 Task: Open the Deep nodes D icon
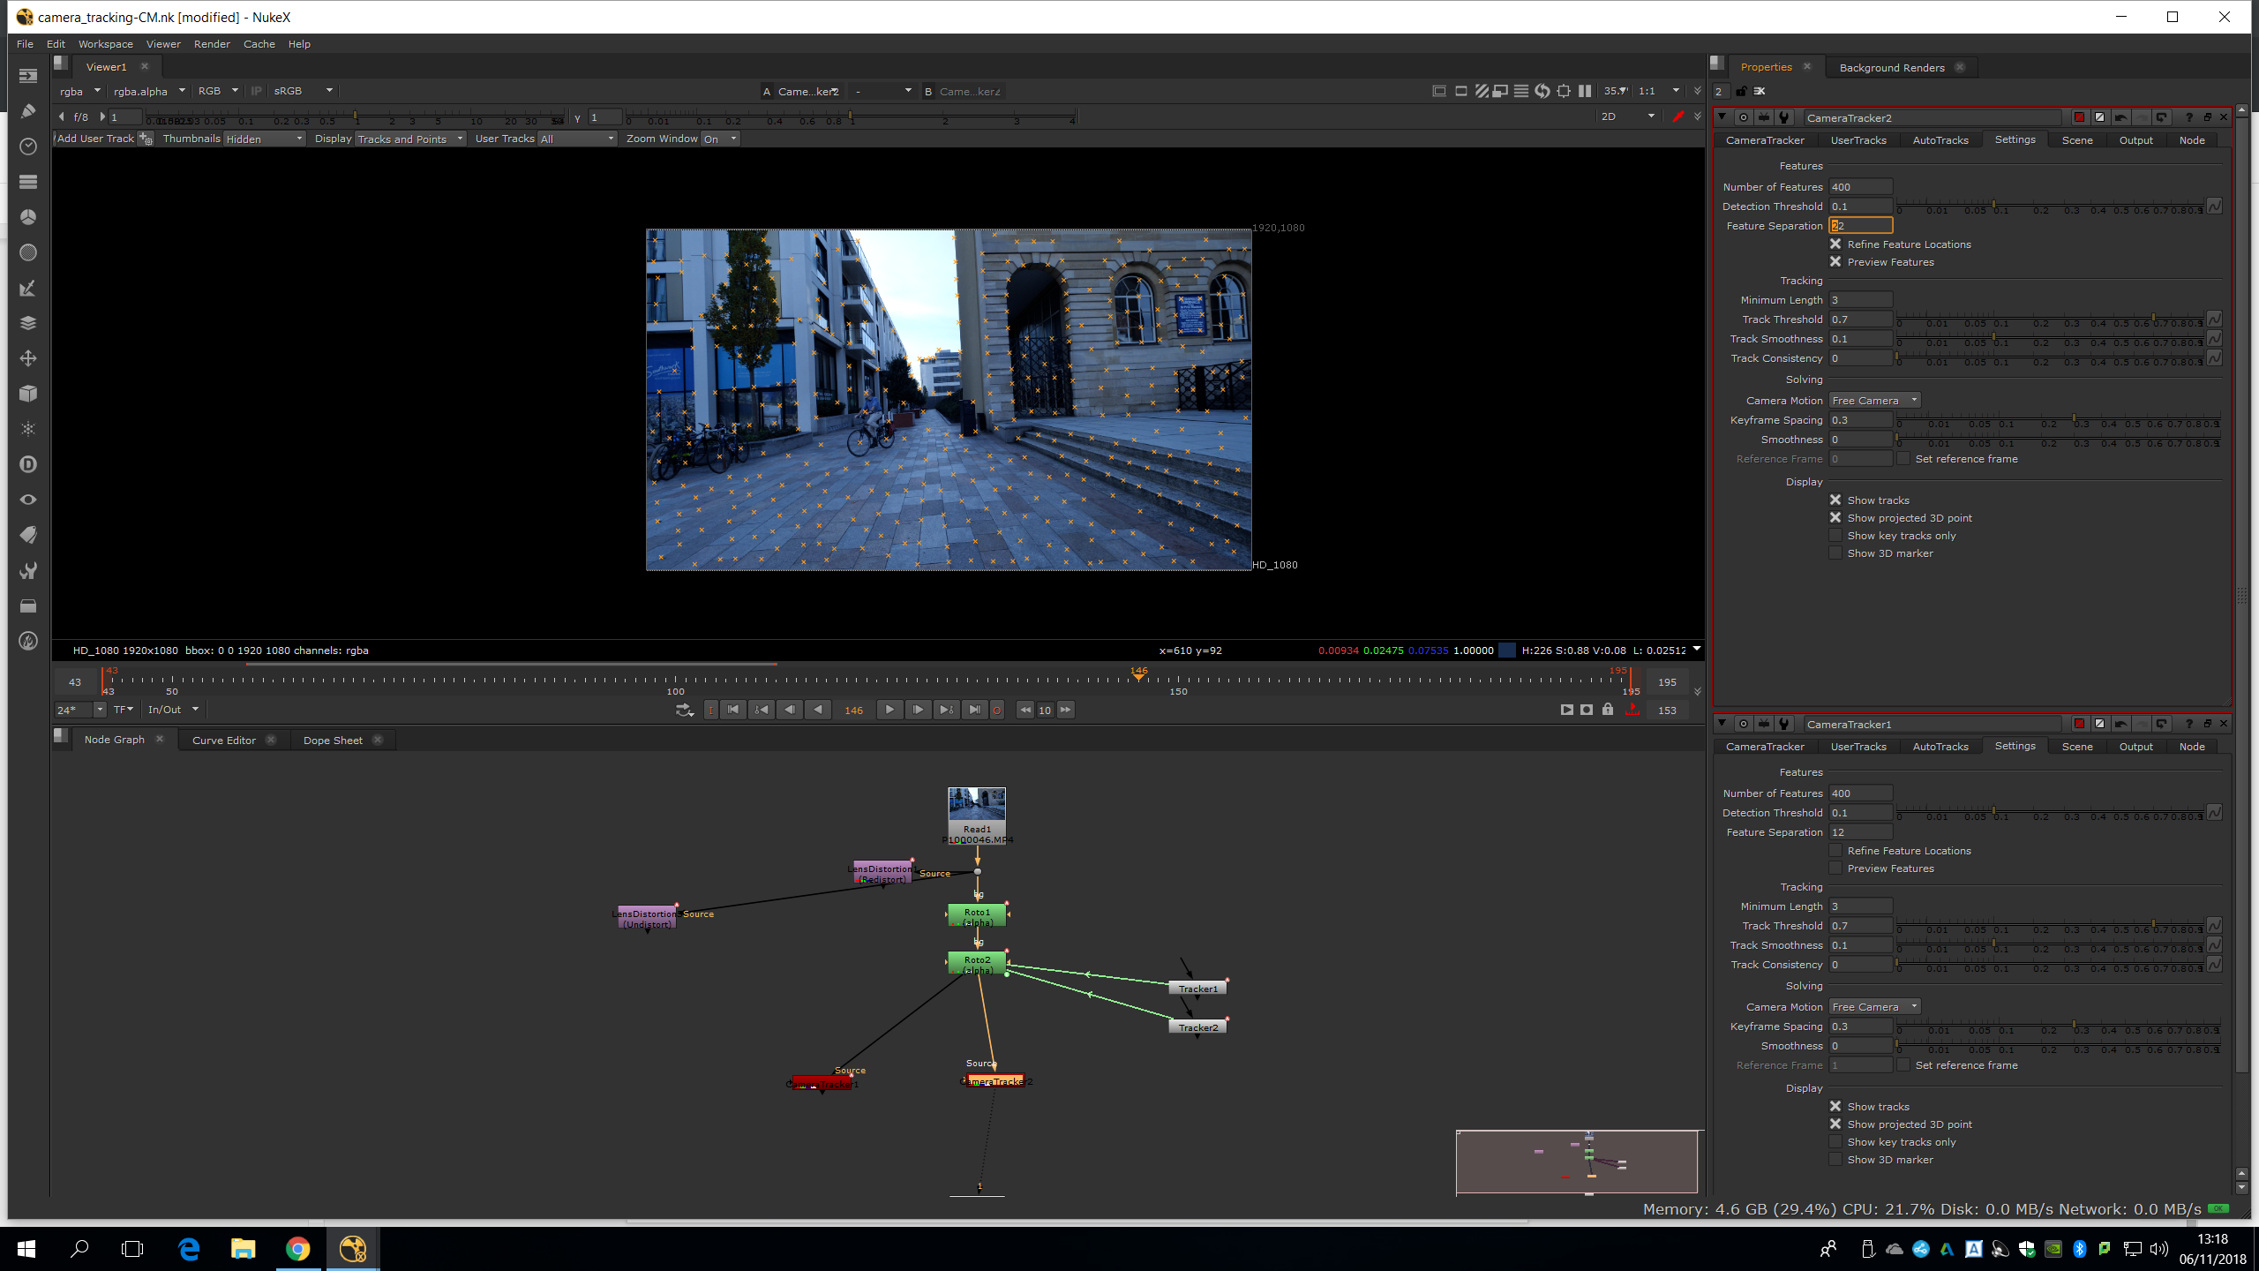click(27, 464)
